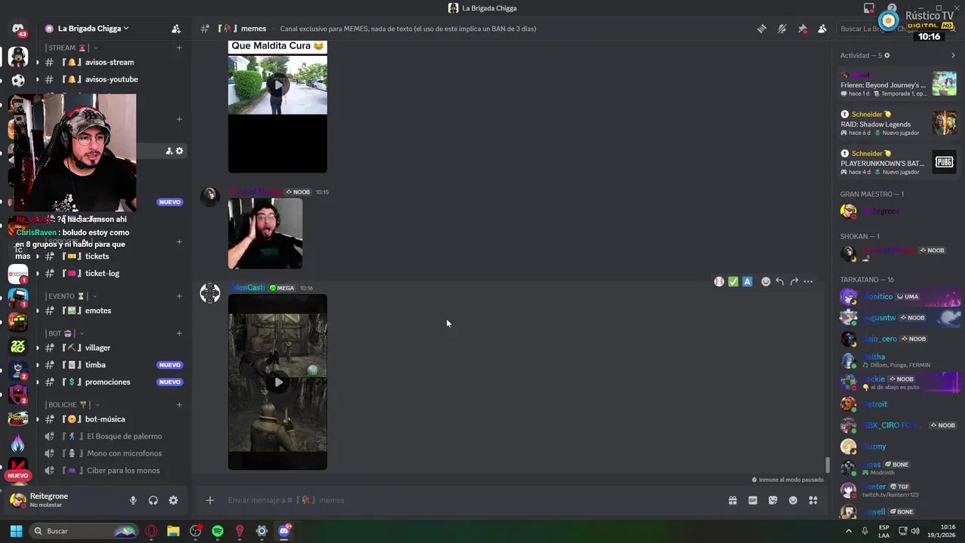
Task: Open Spotify from taskbar
Action: (218, 531)
